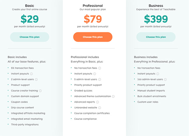Click the Business plan heading
Viewport: 189px width, 136px height.
(x=156, y=6)
